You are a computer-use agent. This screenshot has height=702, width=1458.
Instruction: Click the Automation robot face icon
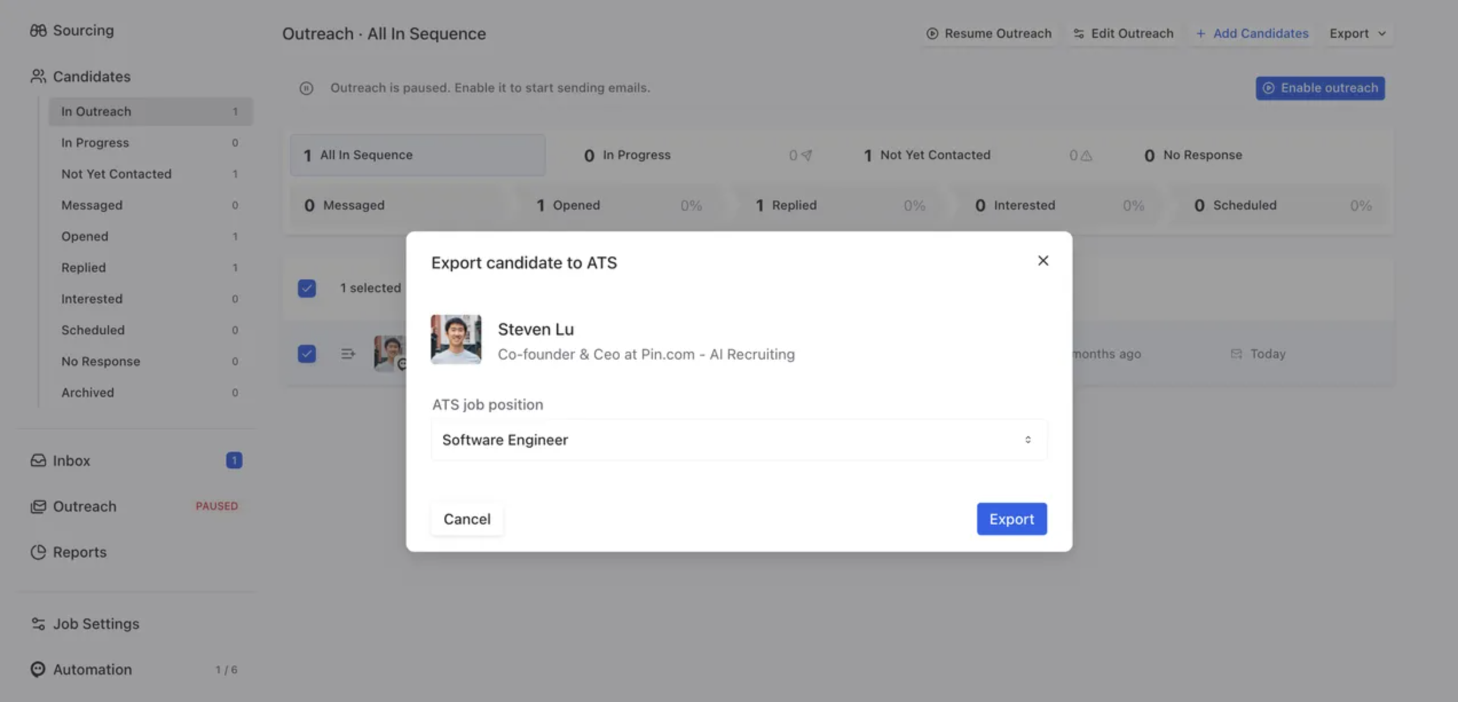click(38, 669)
